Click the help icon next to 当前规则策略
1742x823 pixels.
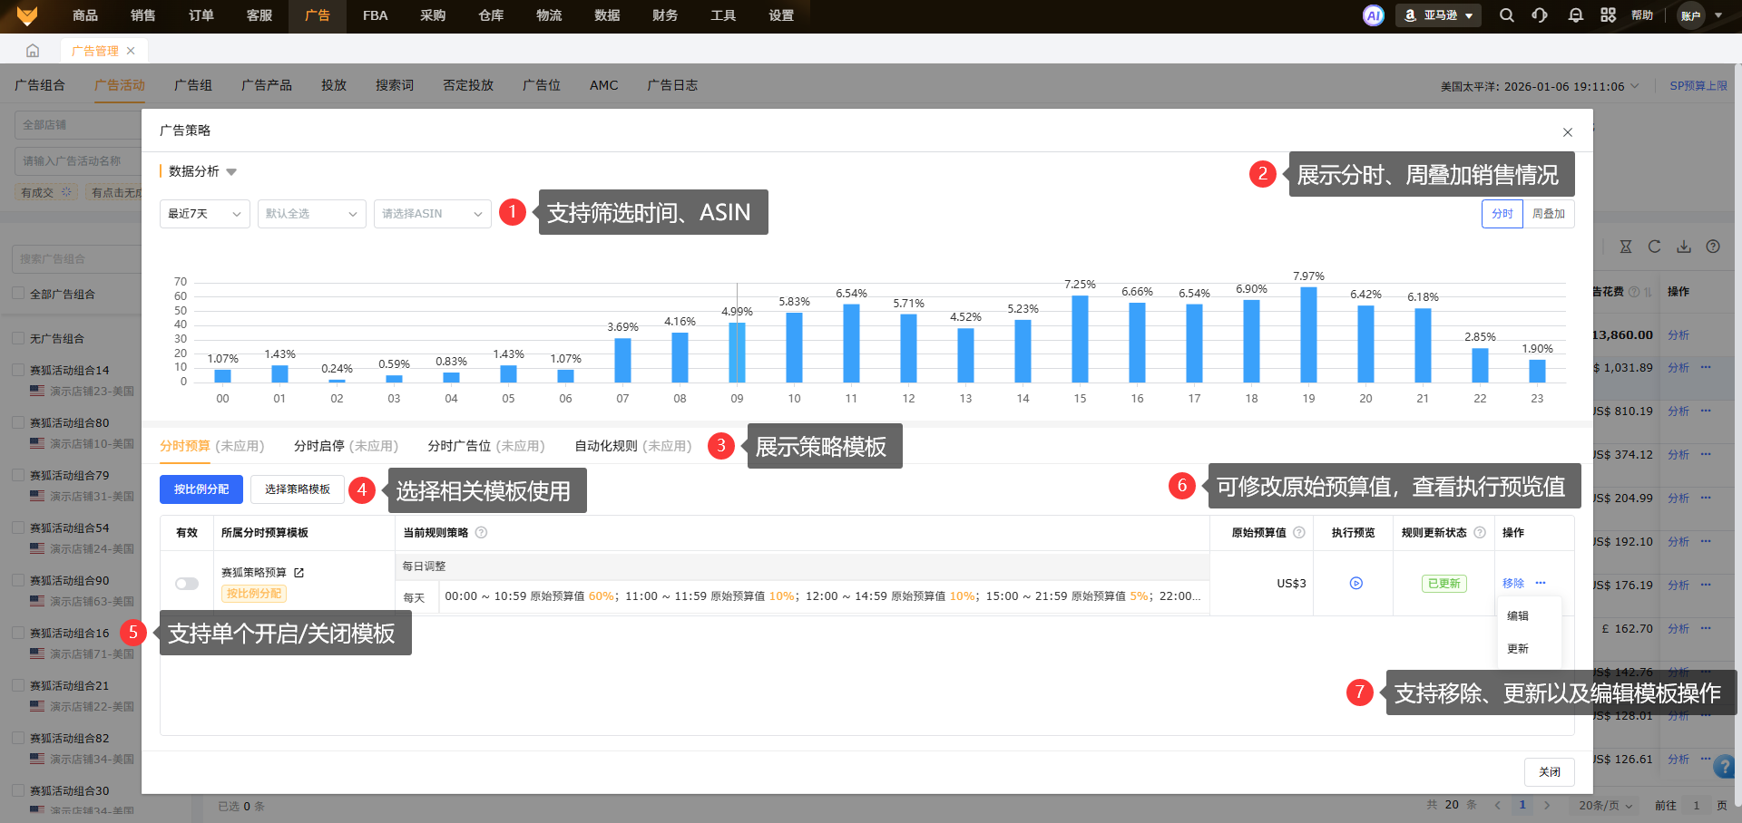click(x=482, y=533)
